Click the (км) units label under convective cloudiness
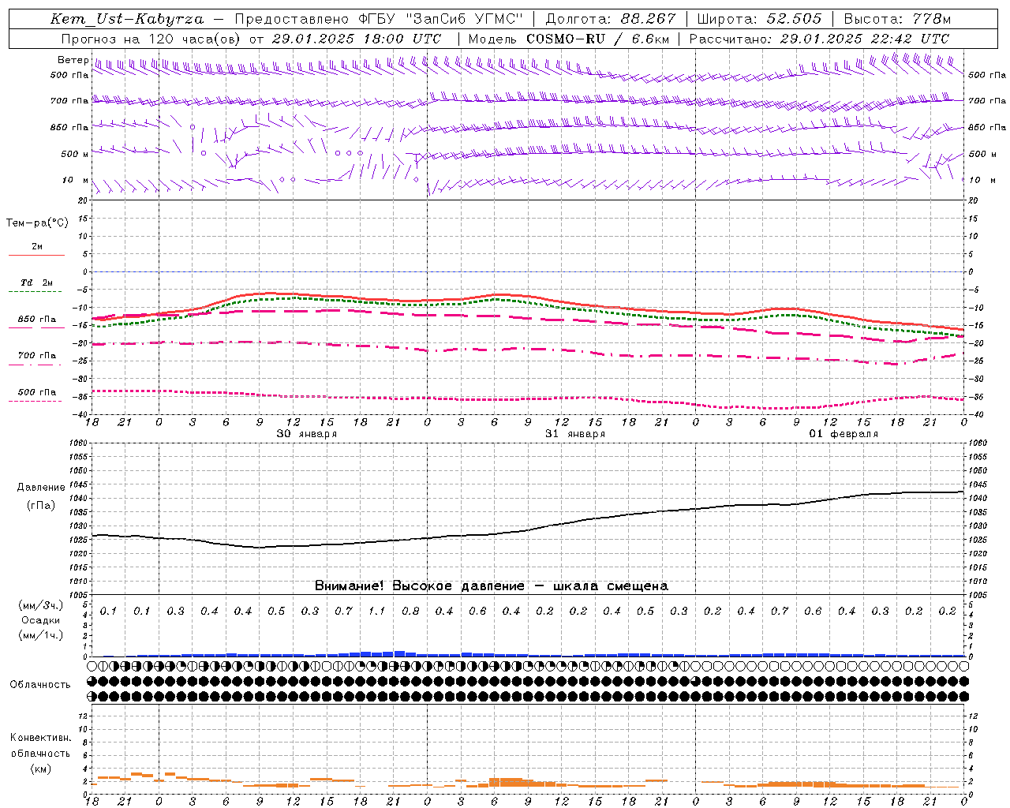 pyautogui.click(x=40, y=769)
